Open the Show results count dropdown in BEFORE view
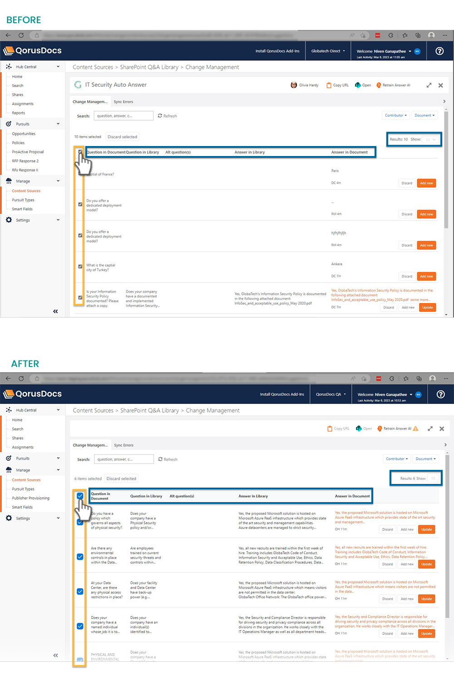 tap(430, 139)
